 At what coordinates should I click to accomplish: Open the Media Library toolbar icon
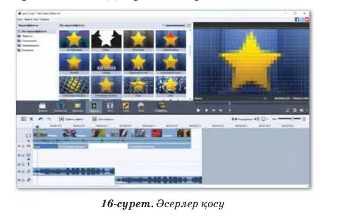click(60, 107)
